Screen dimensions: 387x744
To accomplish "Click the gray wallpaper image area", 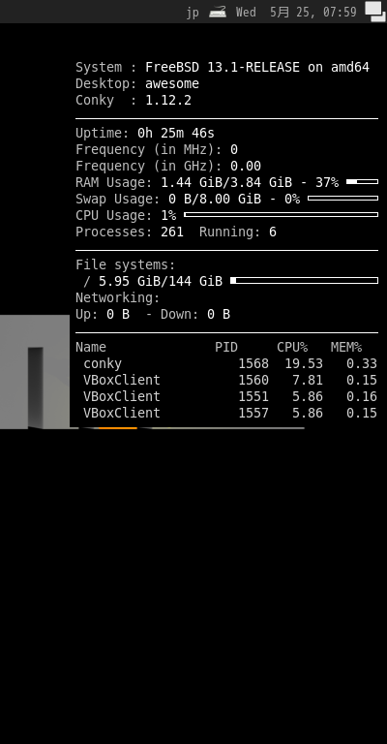I will point(35,372).
